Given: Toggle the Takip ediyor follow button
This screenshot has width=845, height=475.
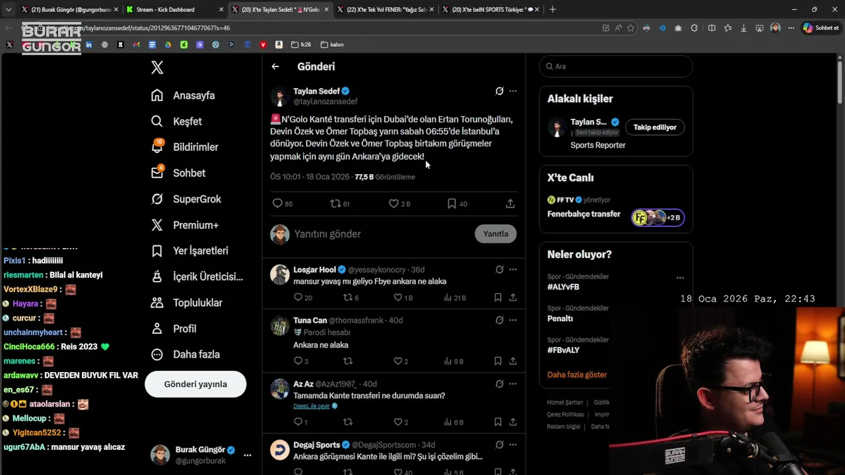Looking at the screenshot, I should coord(655,127).
